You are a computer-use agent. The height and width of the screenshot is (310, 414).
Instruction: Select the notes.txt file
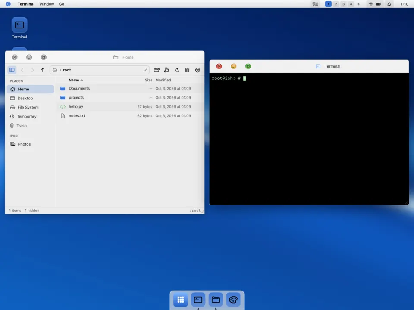tap(130, 116)
